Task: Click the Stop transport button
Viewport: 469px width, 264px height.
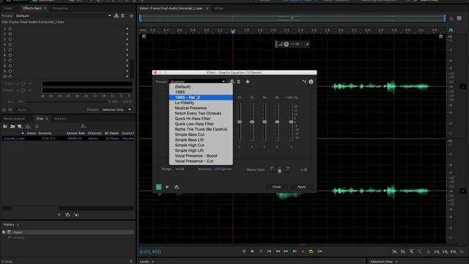Action: [x=244, y=251]
